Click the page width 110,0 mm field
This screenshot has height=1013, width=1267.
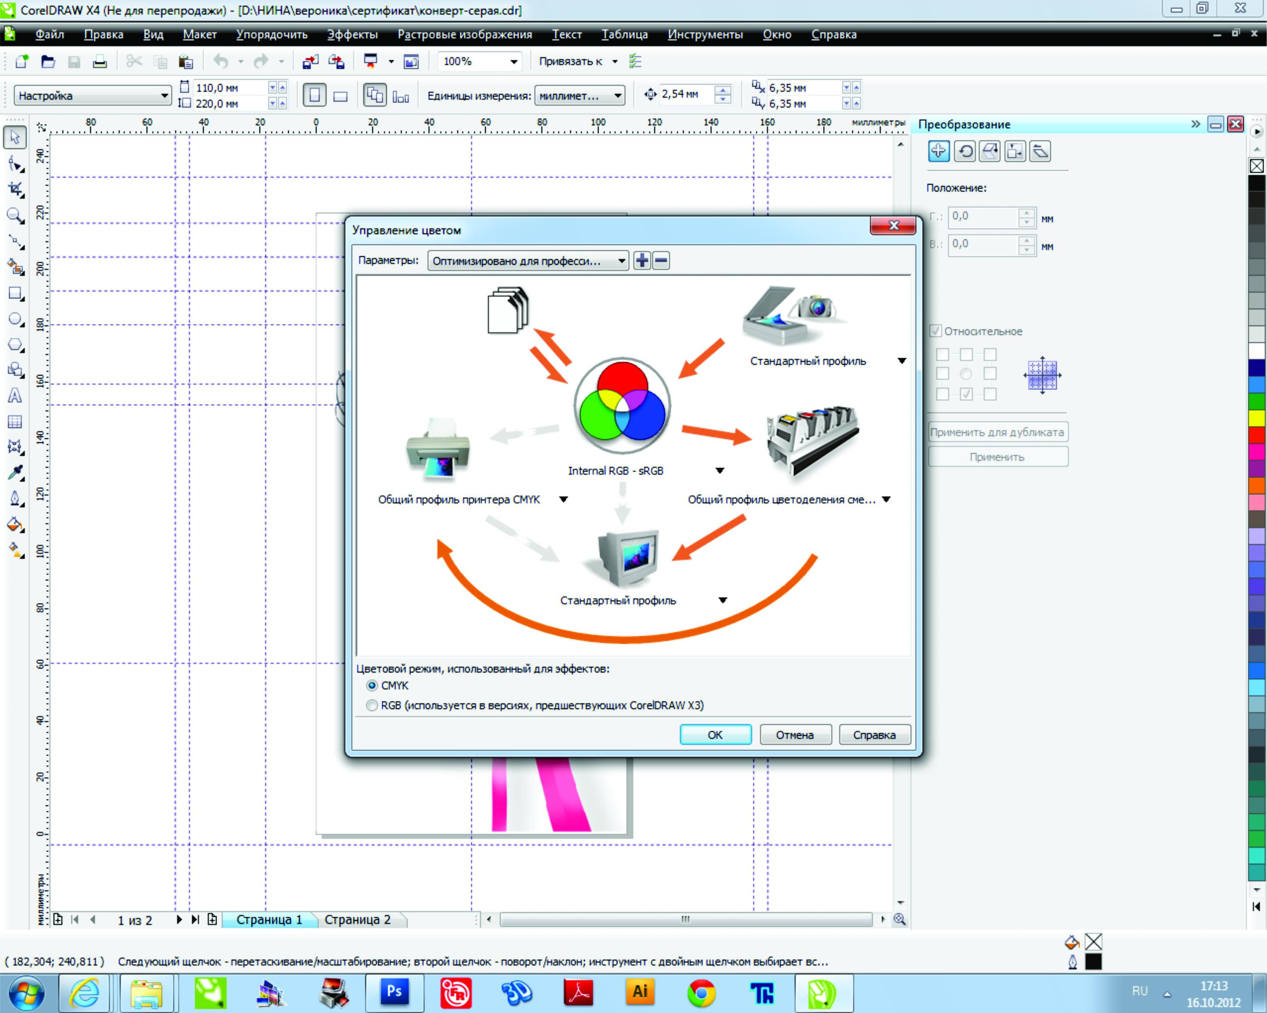click(231, 87)
